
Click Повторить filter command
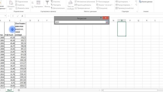[x=56, y=5]
